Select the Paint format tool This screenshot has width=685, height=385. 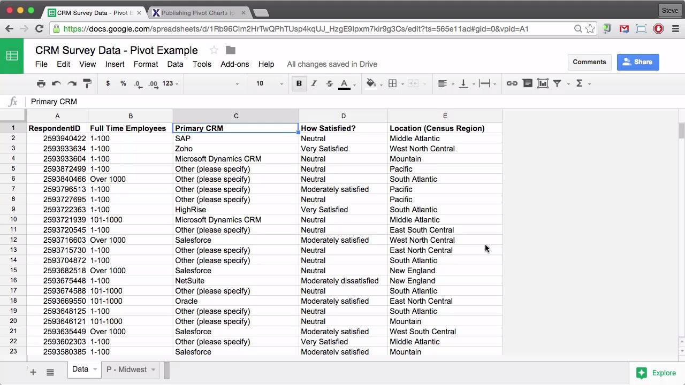pos(87,83)
